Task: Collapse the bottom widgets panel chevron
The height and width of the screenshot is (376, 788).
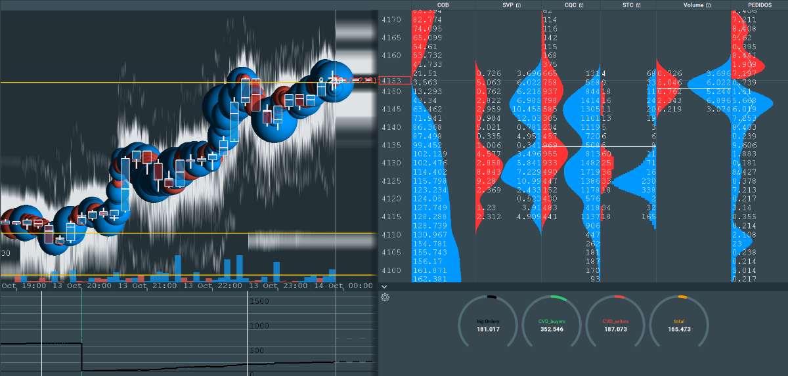Action: tap(384, 286)
